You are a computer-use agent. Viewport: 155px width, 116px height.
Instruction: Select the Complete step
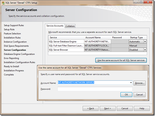tap(9, 75)
